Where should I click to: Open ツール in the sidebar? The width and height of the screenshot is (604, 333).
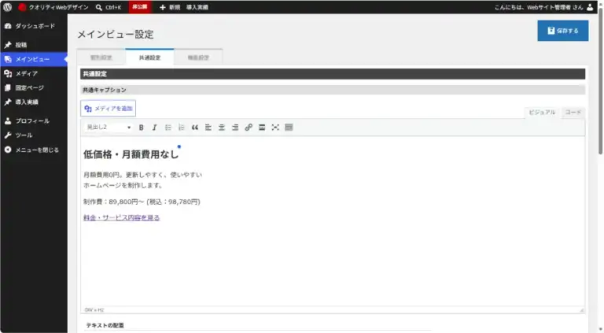point(34,135)
